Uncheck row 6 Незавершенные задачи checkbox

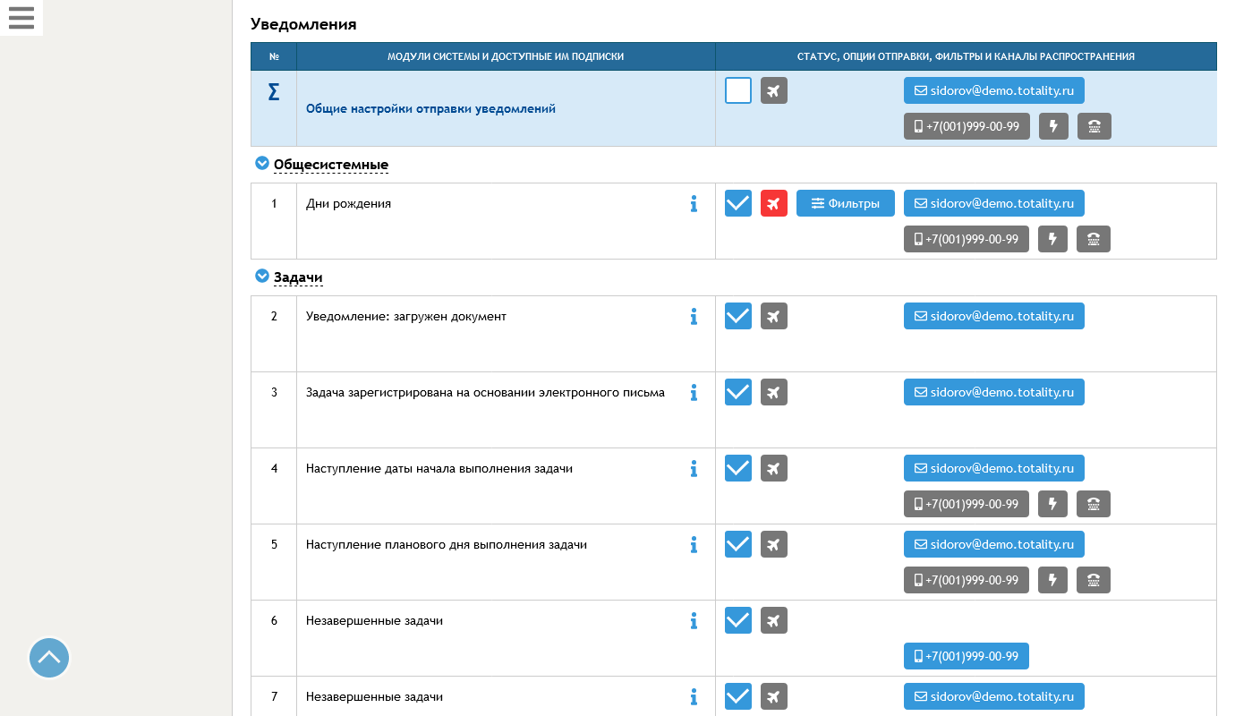click(x=738, y=620)
